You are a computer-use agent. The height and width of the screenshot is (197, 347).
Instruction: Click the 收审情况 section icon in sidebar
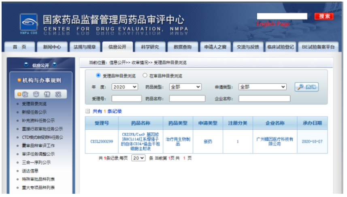[19, 94]
